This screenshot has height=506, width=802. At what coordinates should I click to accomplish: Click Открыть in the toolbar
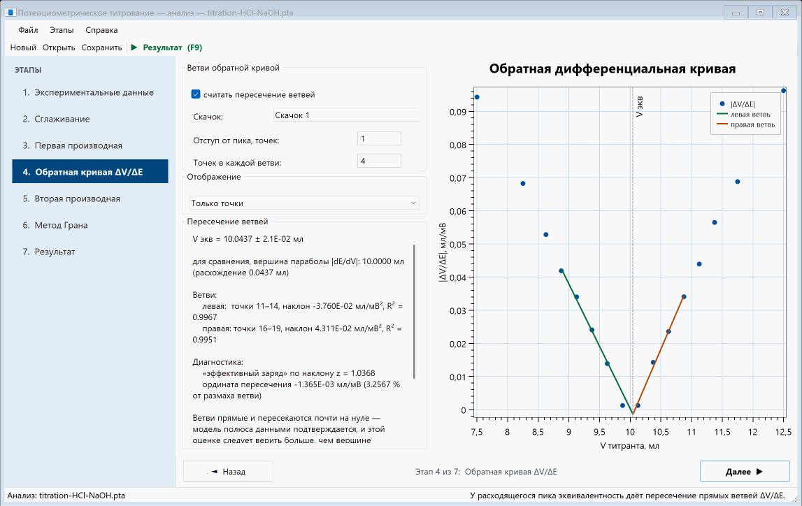click(x=59, y=48)
